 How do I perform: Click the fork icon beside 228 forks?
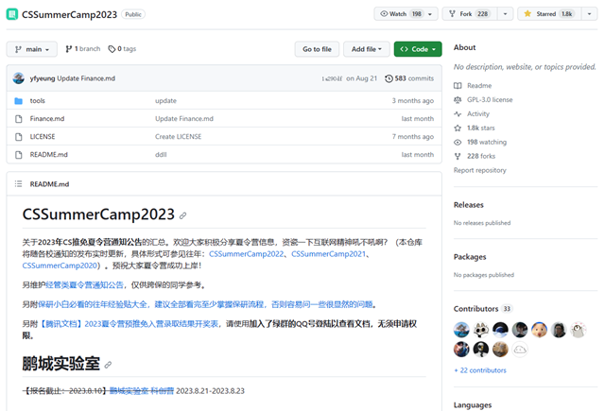tap(458, 156)
